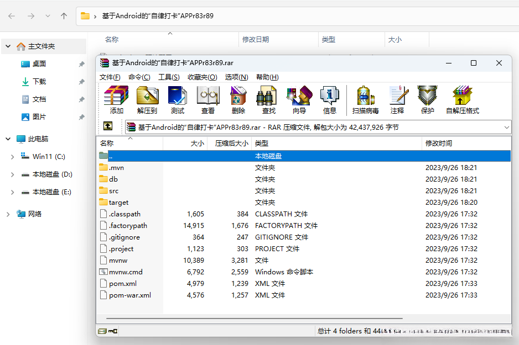Unpin Desktop (桌面) pin icon in sidebar

tap(81, 64)
